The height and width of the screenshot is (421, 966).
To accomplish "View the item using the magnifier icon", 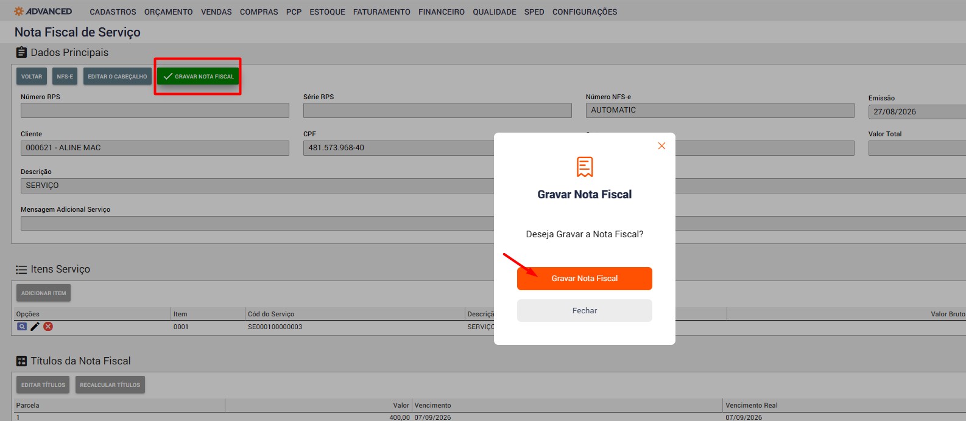I will click(22, 327).
